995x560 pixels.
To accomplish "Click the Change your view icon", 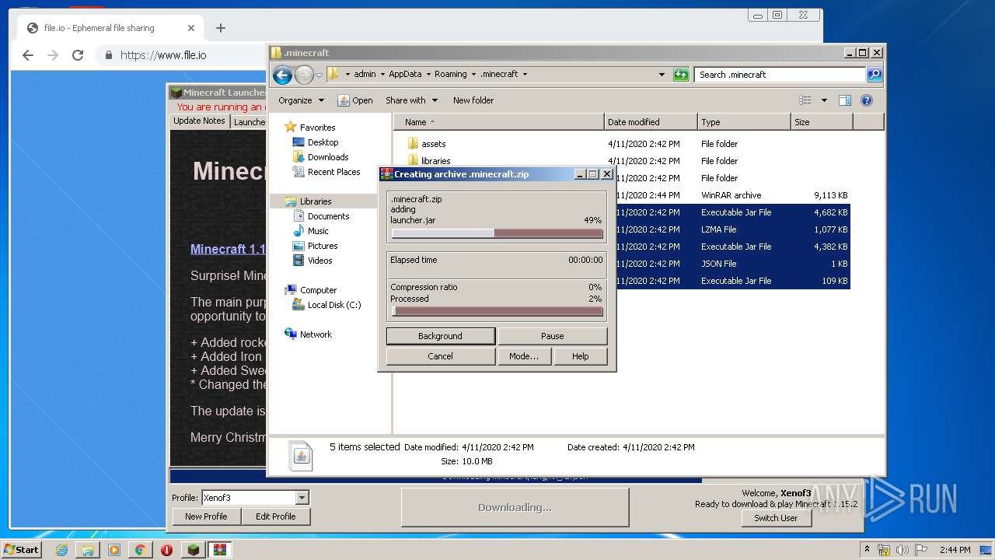I will (805, 100).
